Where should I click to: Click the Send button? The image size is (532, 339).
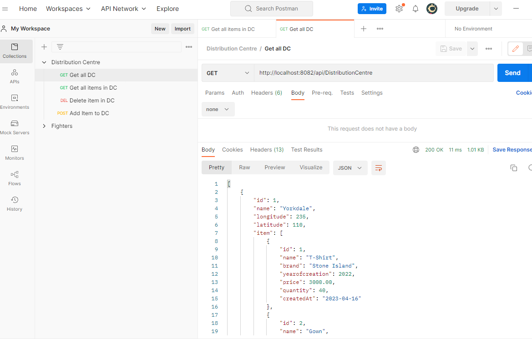tap(513, 72)
